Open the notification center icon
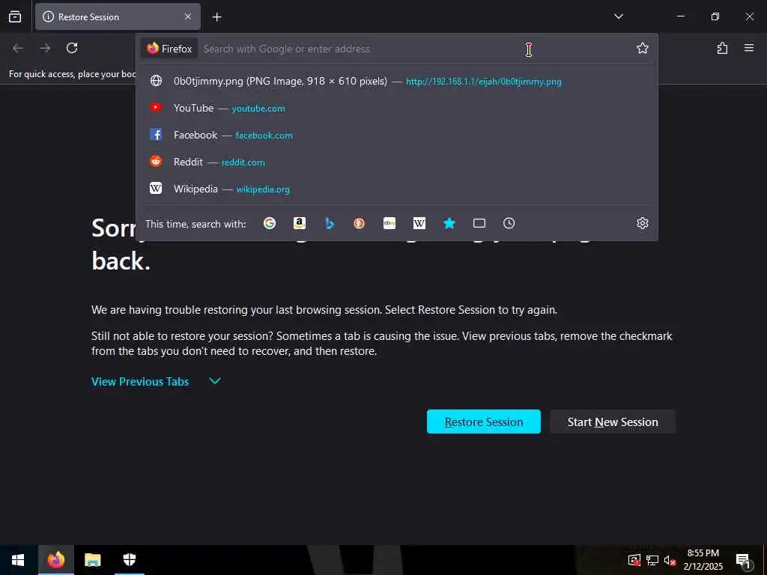Screen dimensions: 767x575 point(743,560)
